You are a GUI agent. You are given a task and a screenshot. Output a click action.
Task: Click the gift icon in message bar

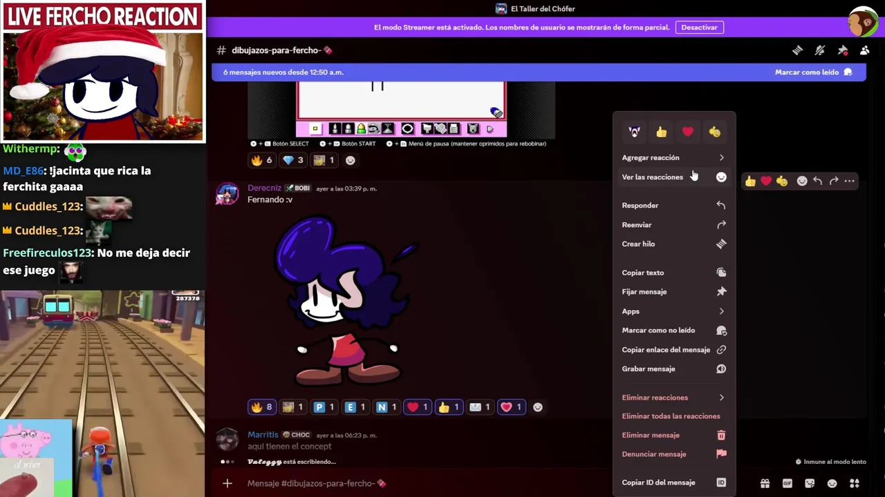765,483
